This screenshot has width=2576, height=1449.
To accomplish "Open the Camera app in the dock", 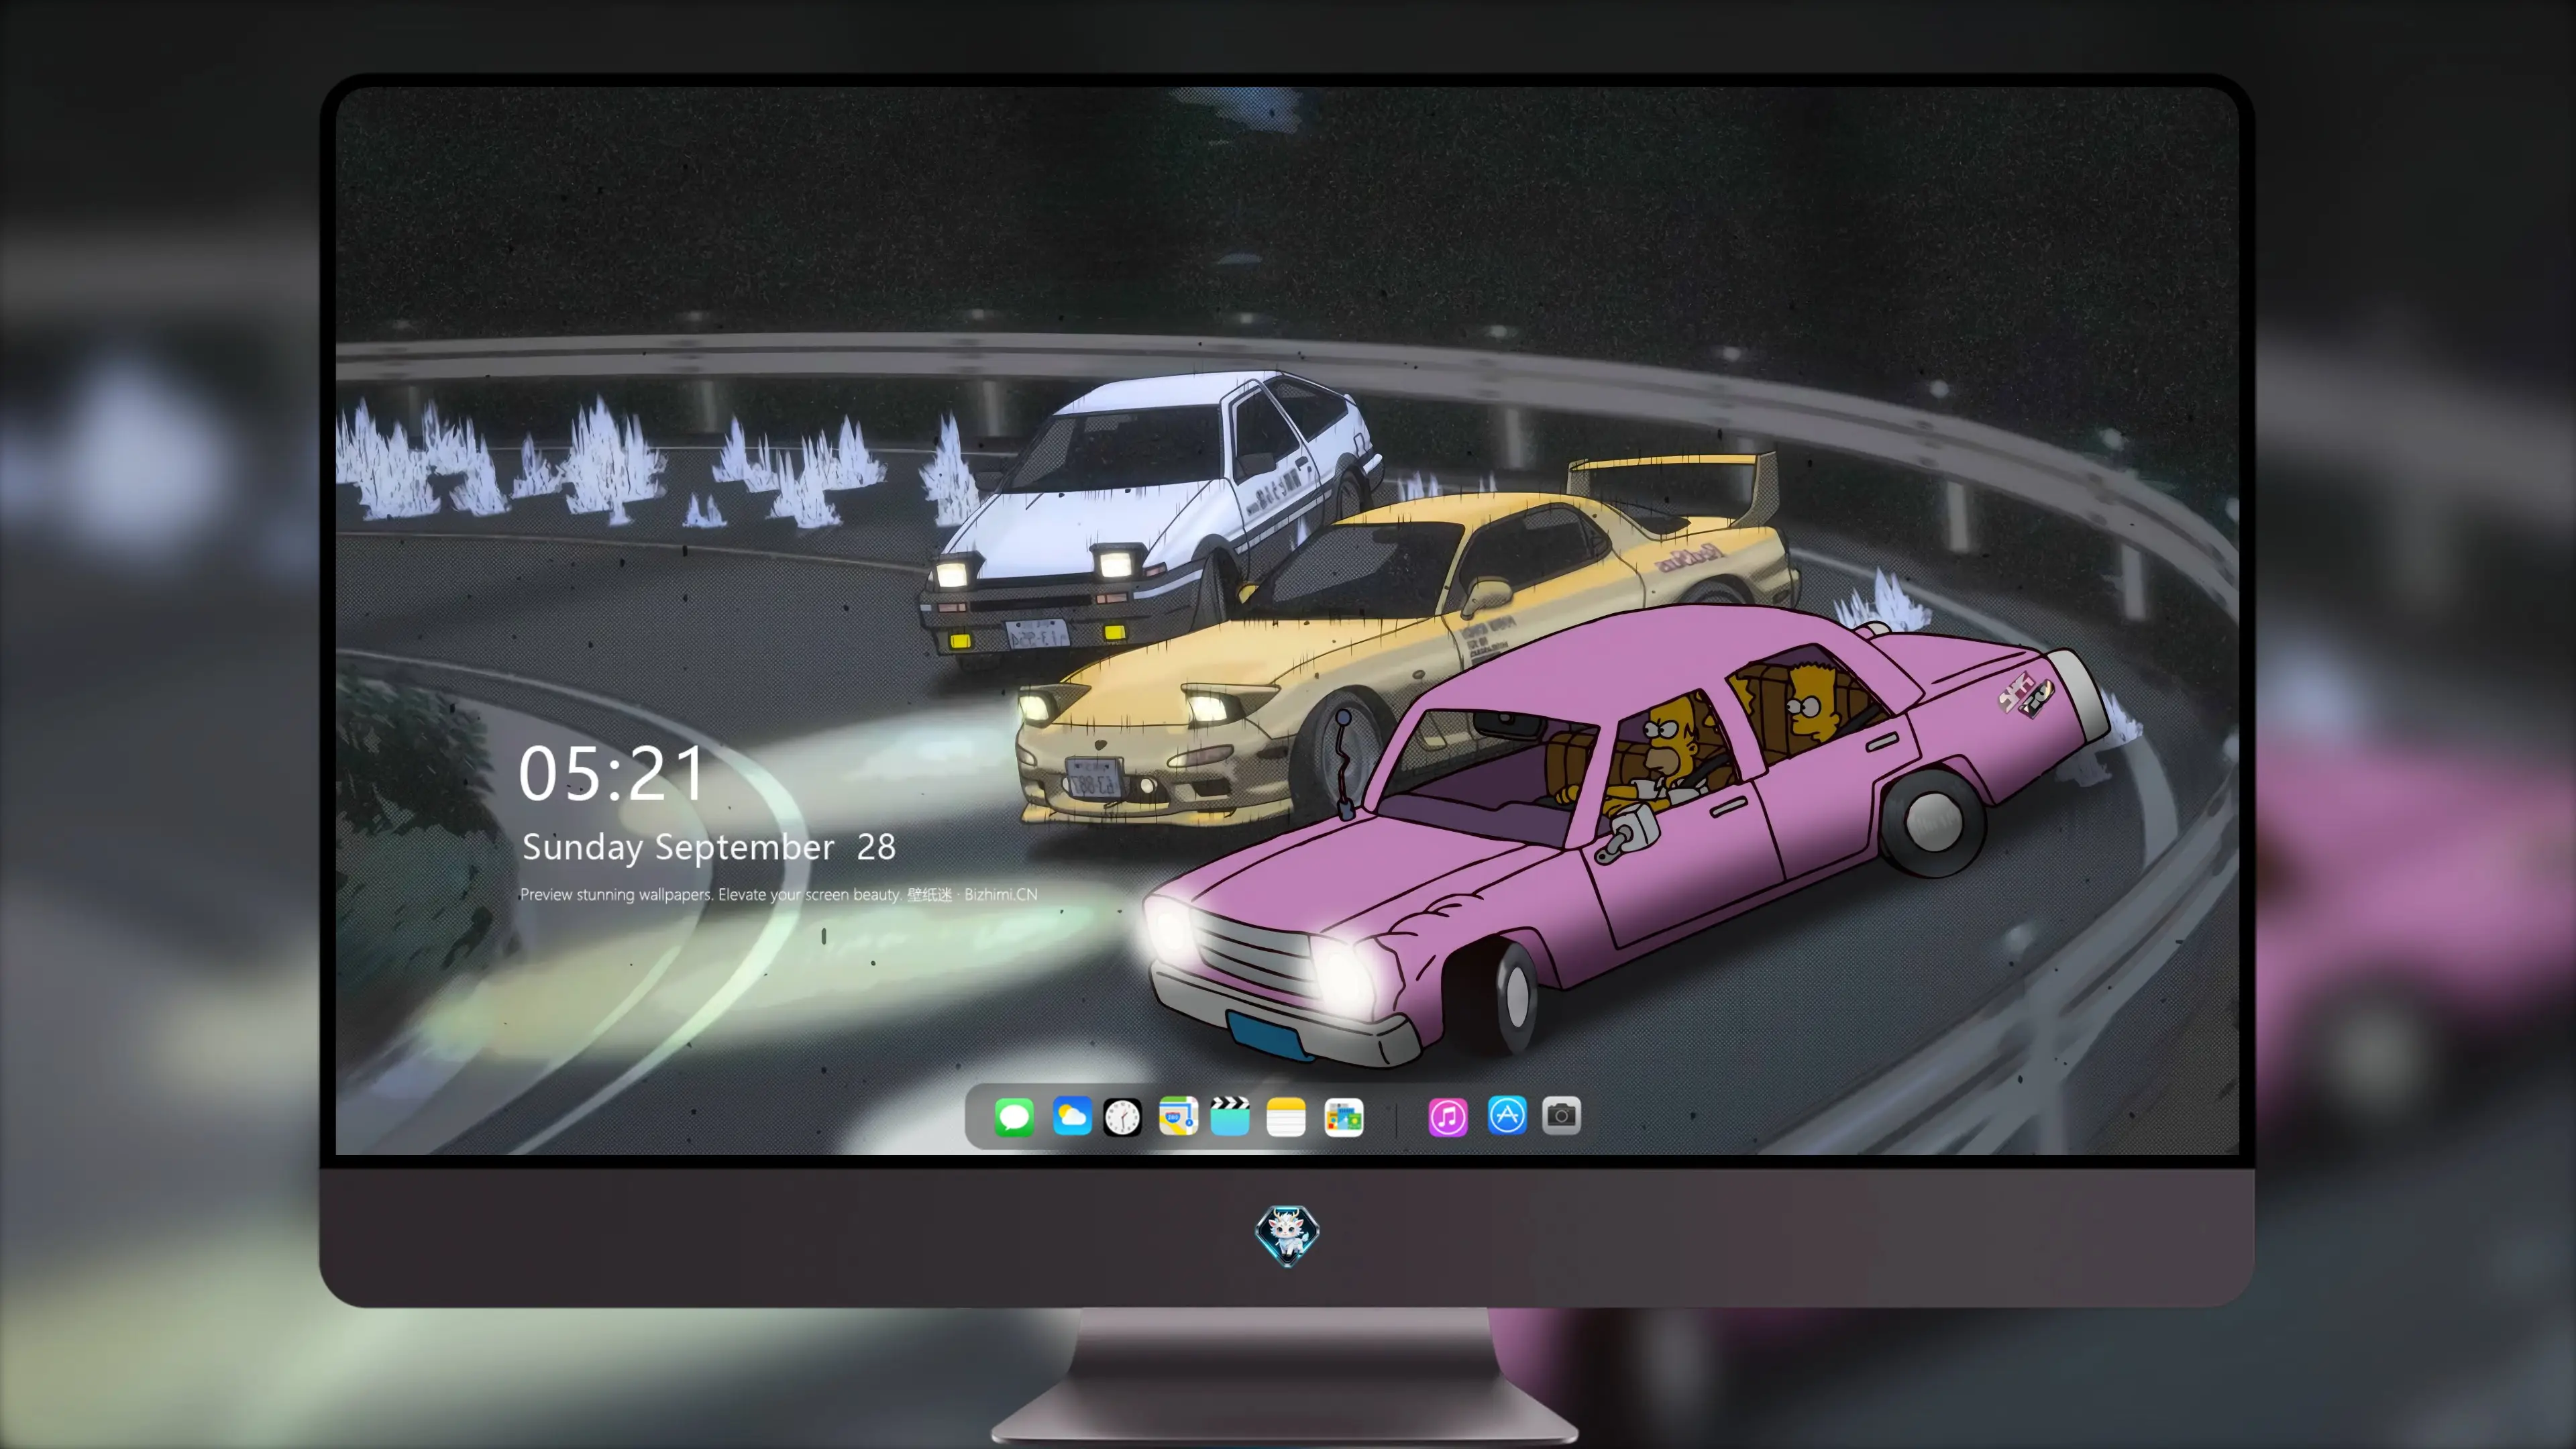I will pos(1561,1116).
